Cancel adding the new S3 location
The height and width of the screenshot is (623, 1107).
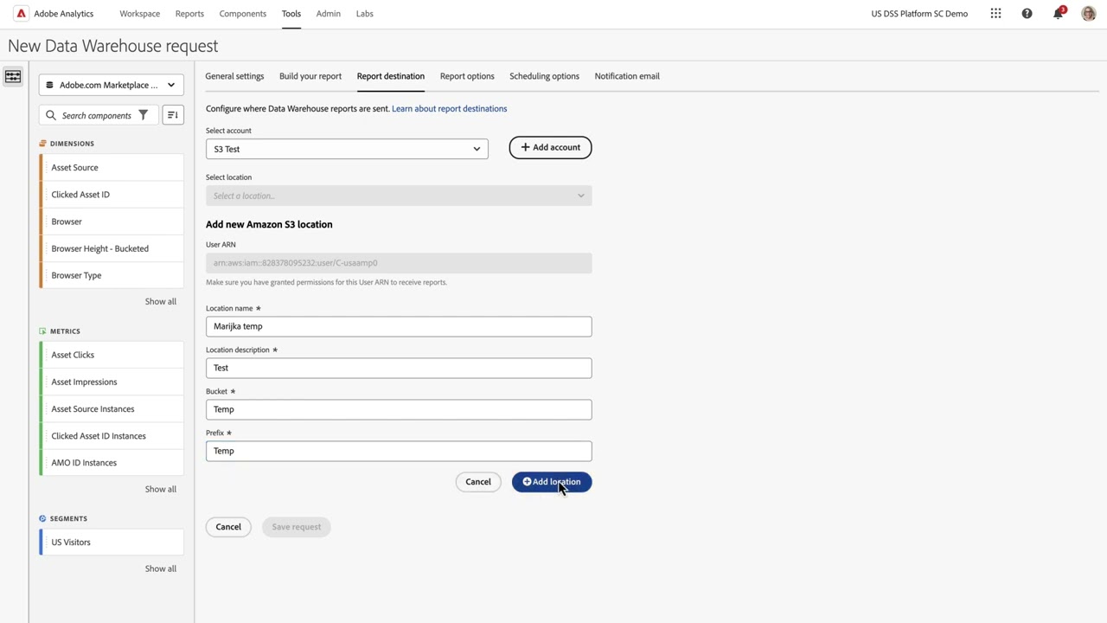pyautogui.click(x=478, y=482)
